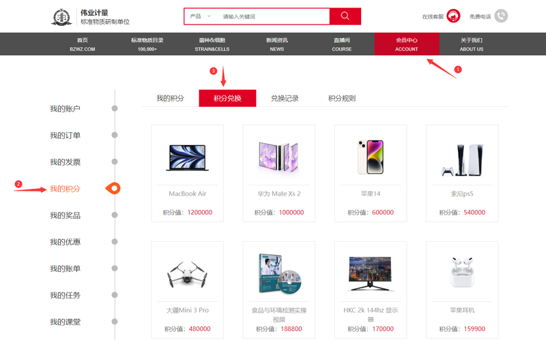Screen dimensions: 546x340
Task: Click the 苹果14 product name
Action: click(x=371, y=194)
